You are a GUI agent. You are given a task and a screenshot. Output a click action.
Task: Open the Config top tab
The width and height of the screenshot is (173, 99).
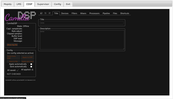(57, 4)
